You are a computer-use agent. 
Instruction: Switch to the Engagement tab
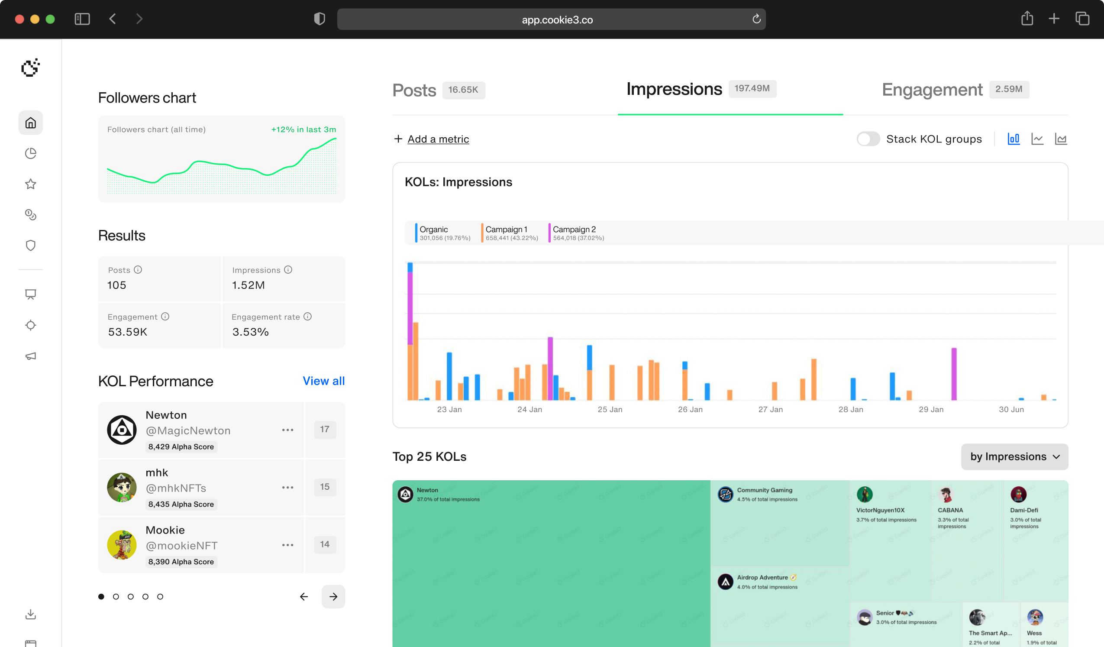pos(932,90)
